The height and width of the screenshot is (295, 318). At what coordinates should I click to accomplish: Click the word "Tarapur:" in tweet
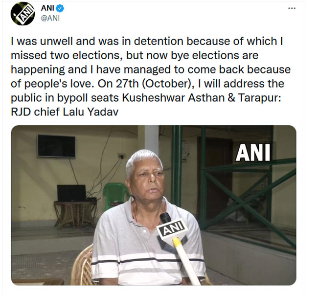tap(260, 98)
